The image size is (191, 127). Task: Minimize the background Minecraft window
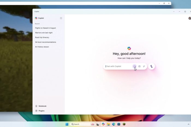tap(159, 4)
